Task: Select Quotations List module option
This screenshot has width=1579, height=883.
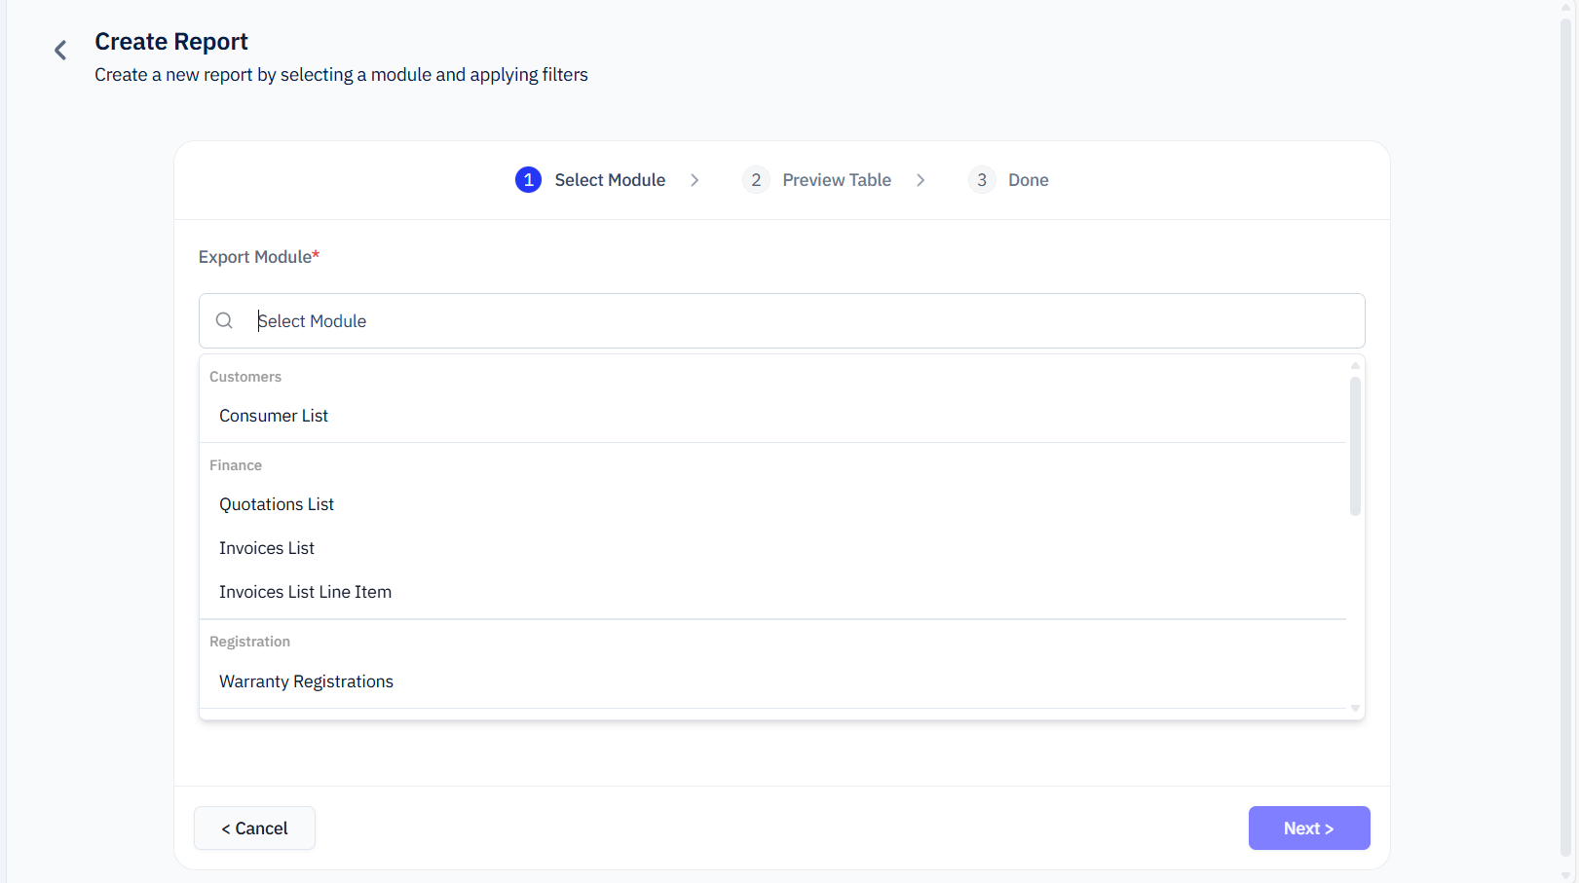Action: click(277, 504)
